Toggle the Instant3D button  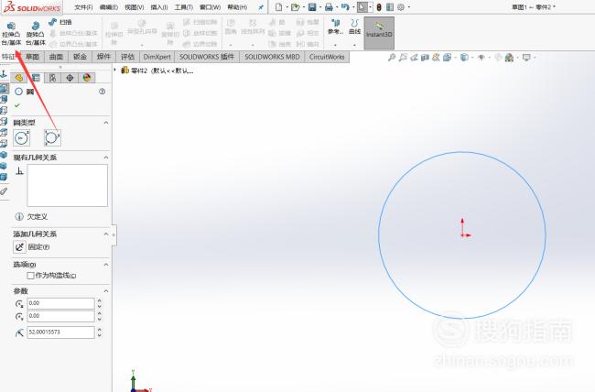pyautogui.click(x=379, y=33)
